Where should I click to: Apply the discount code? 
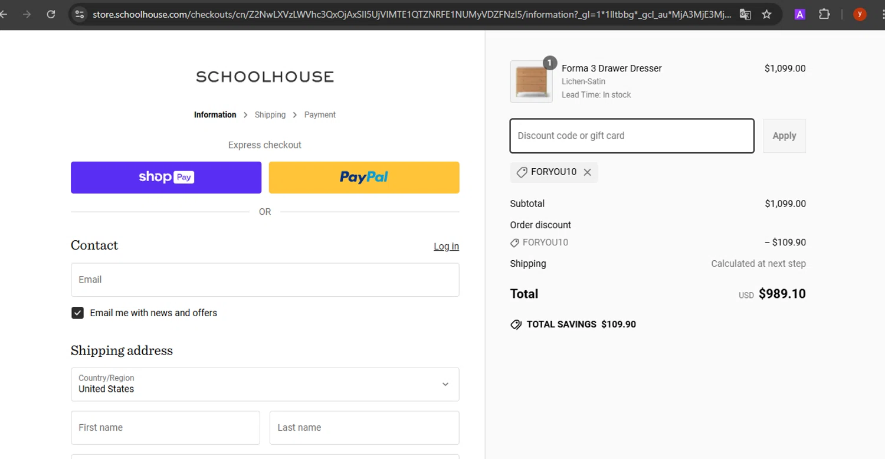tap(784, 136)
